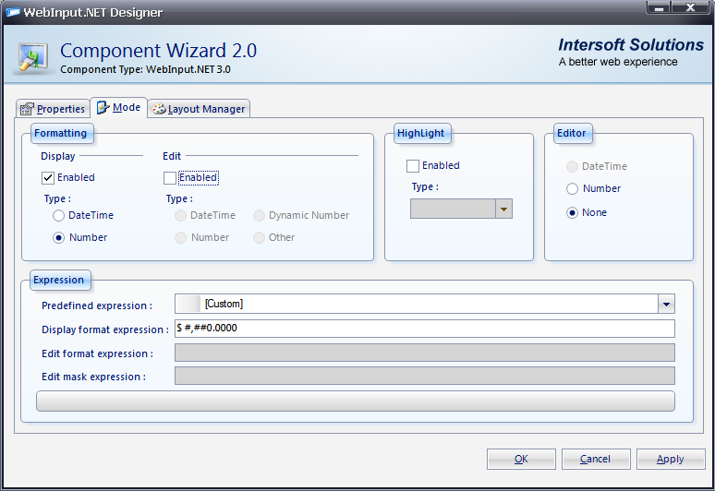This screenshot has width=715, height=491.
Task: Click the Display format expression field
Action: point(425,329)
